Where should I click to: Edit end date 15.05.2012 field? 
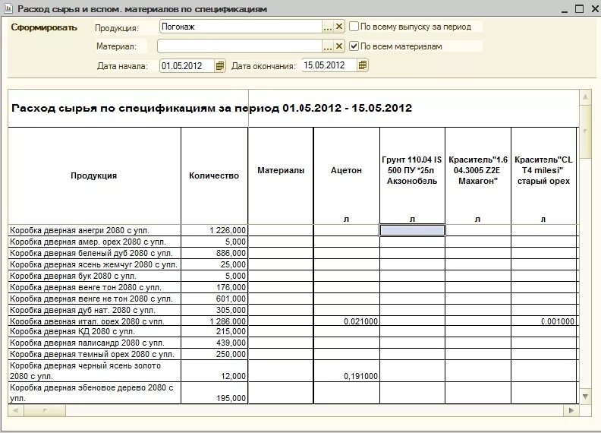pos(329,65)
